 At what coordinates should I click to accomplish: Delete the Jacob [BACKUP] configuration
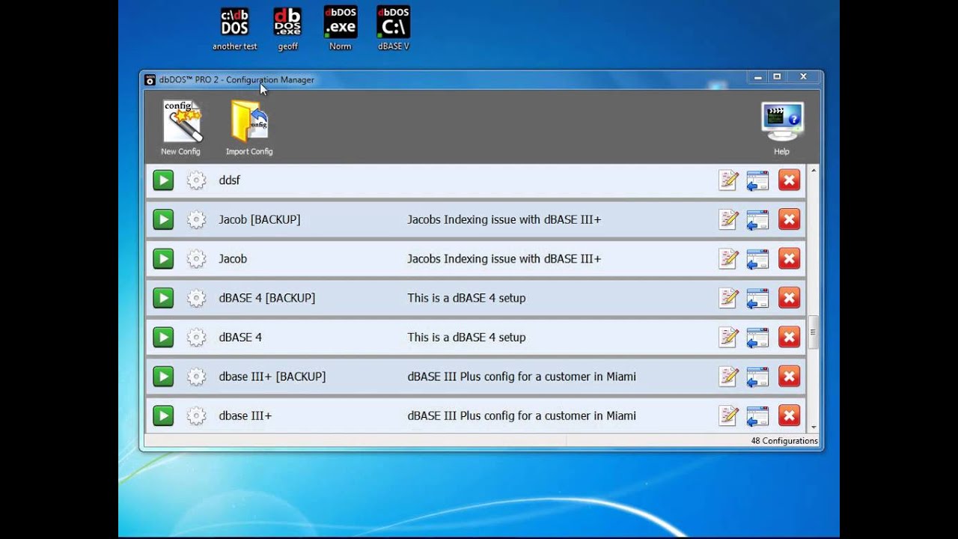tap(789, 219)
